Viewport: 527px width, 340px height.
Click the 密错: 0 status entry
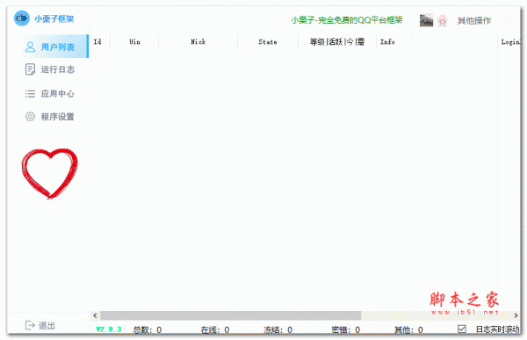[x=345, y=329]
